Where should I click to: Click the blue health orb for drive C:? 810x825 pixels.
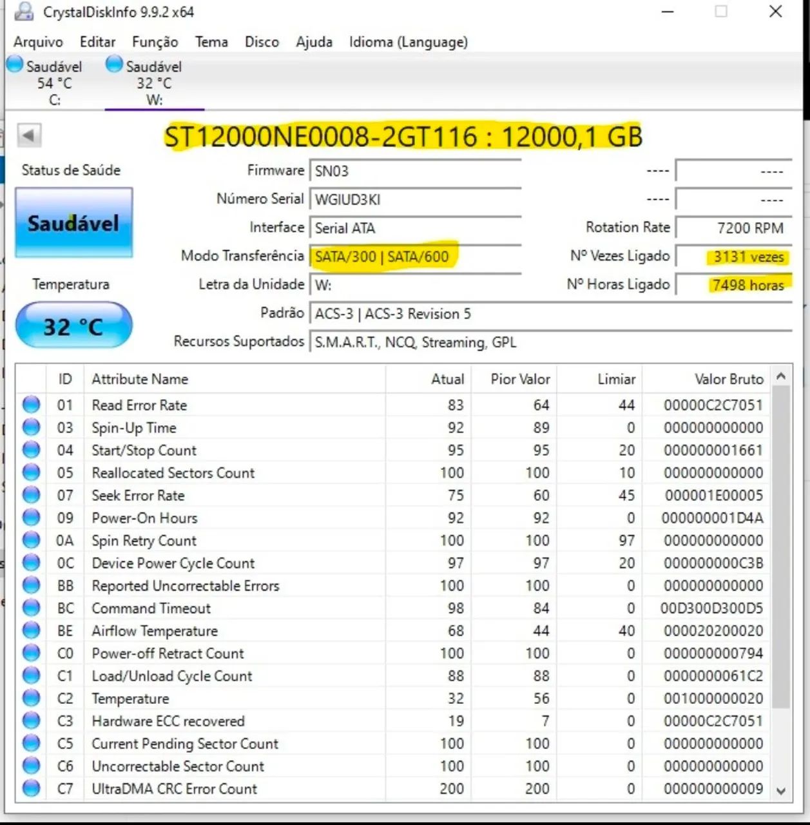15,64
